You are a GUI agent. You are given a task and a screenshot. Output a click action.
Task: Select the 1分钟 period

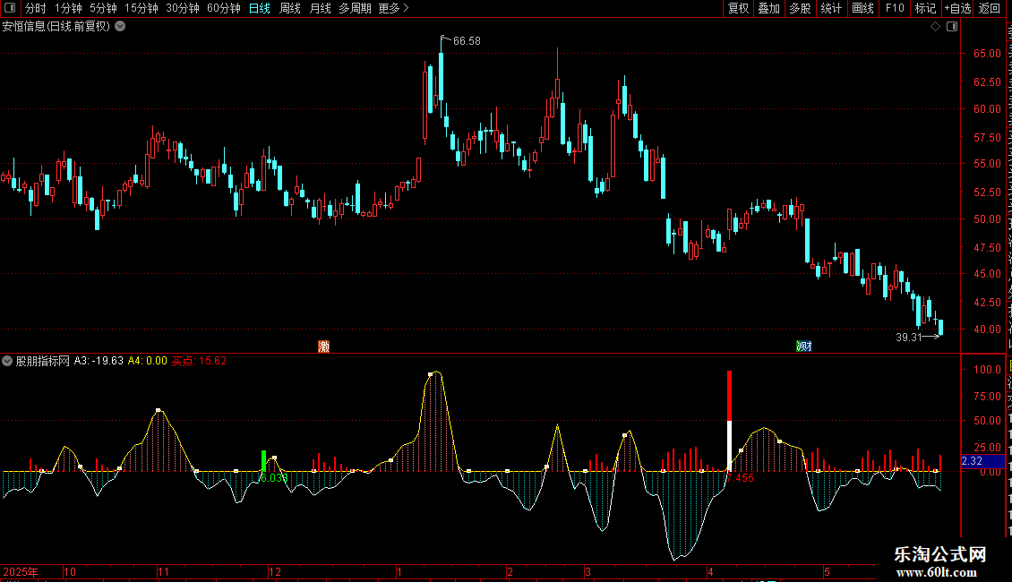pyautogui.click(x=68, y=8)
